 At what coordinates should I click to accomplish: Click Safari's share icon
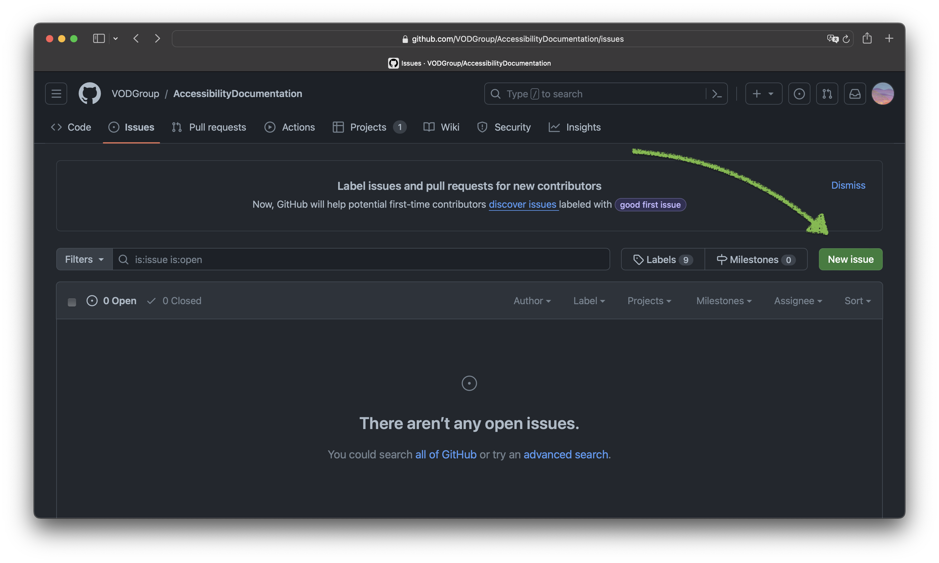click(x=867, y=38)
